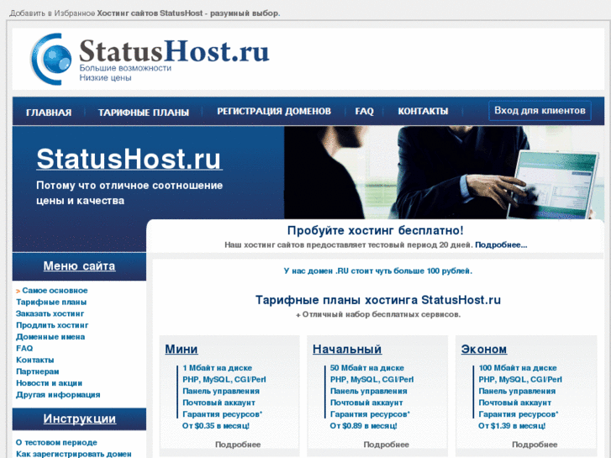Open the Меню сайта sidebar heading
The height and width of the screenshot is (458, 611).
pos(79,266)
